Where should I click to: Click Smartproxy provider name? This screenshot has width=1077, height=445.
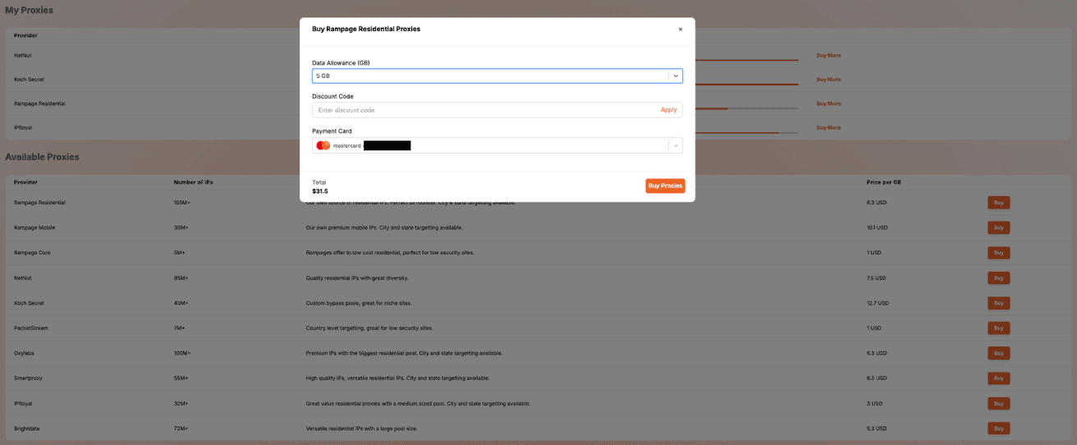point(29,378)
